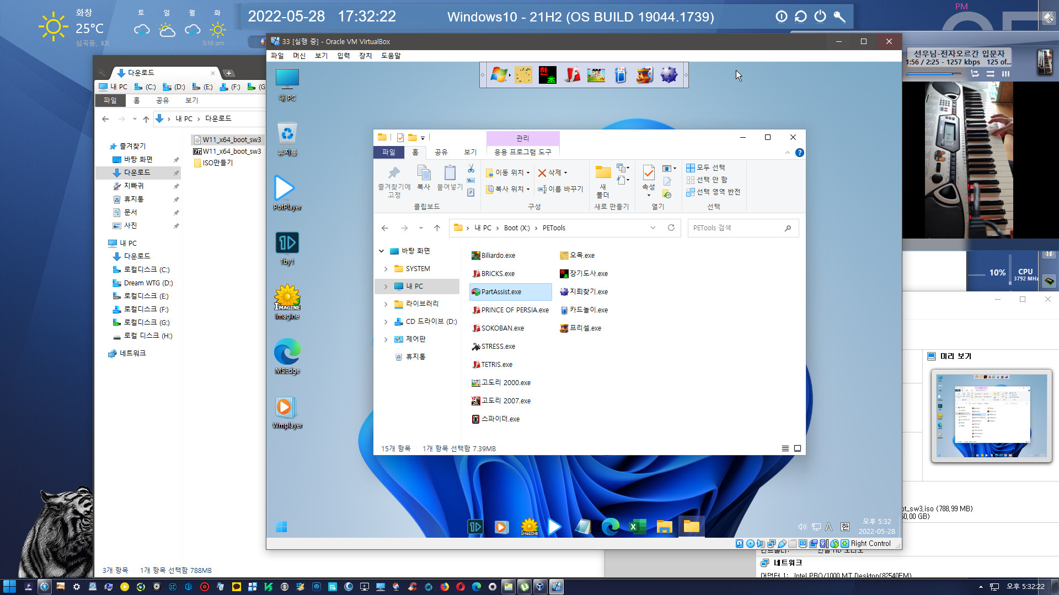1059x595 pixels.
Task: Click the VM Start button (Windows 11 logo)
Action: click(x=281, y=527)
